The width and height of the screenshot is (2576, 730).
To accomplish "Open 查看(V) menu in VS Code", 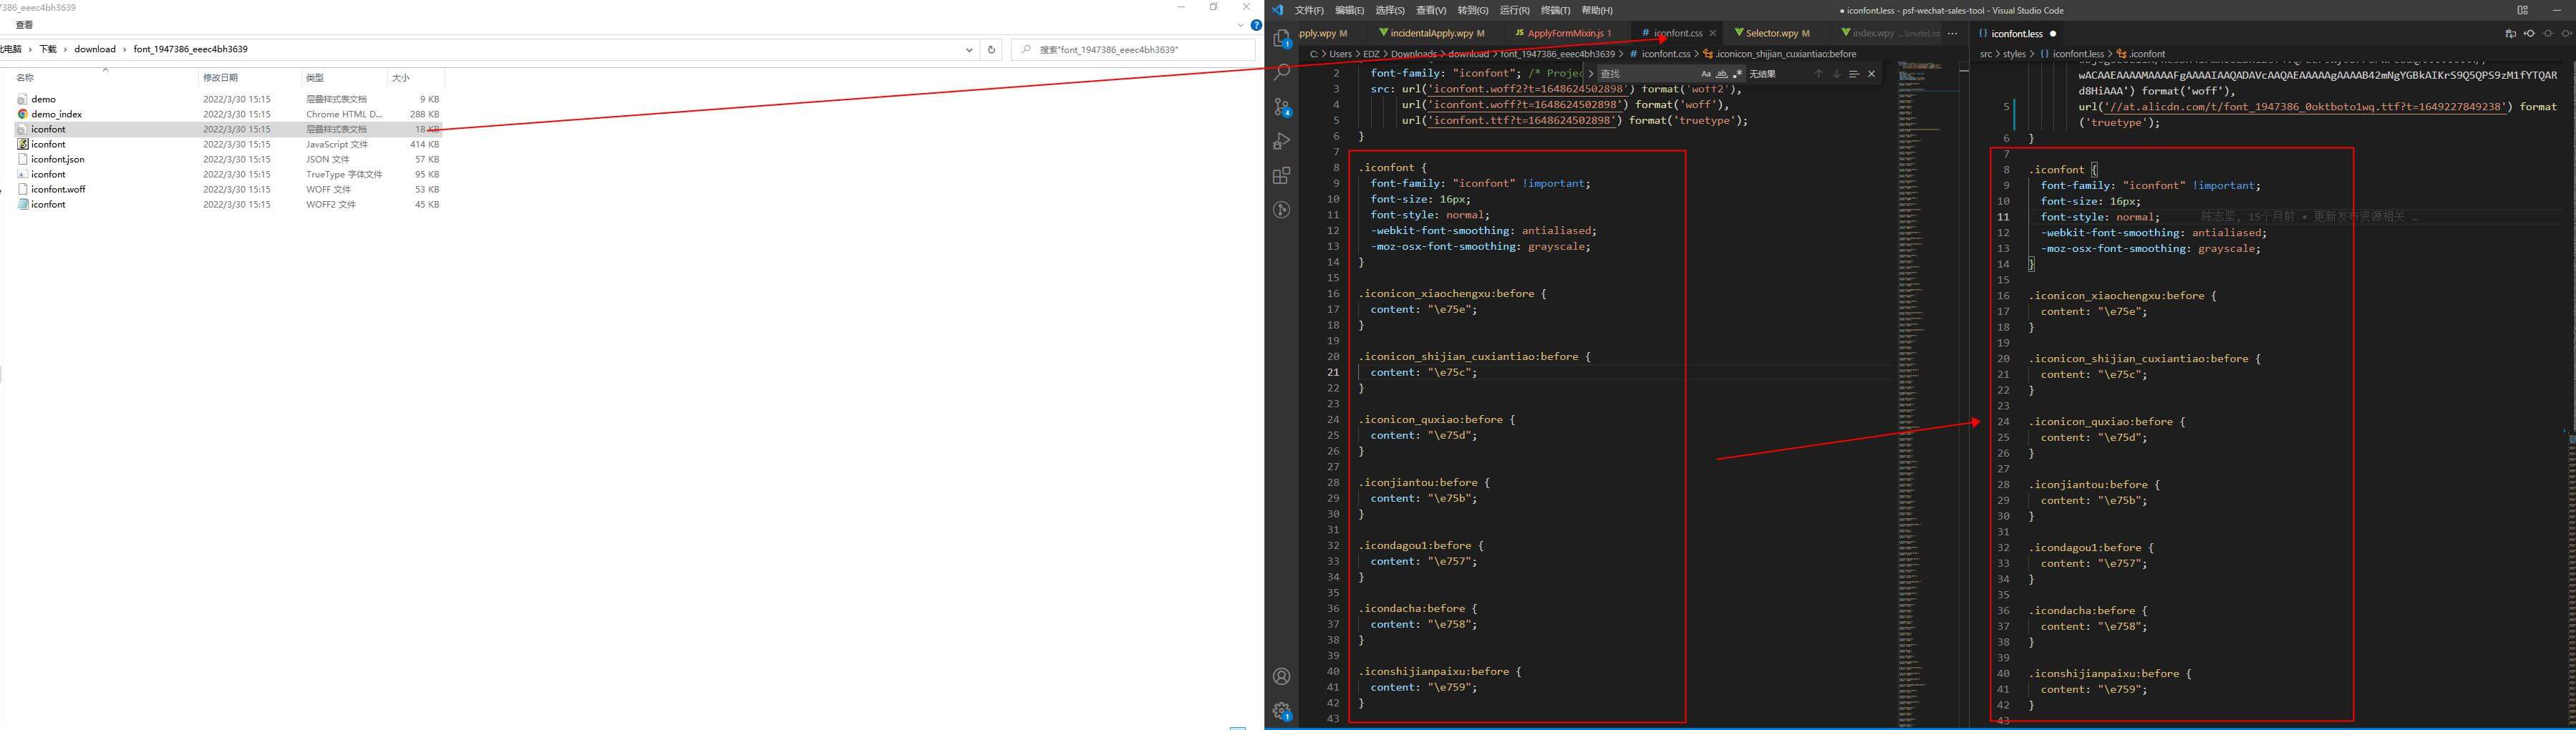I will tap(1431, 10).
